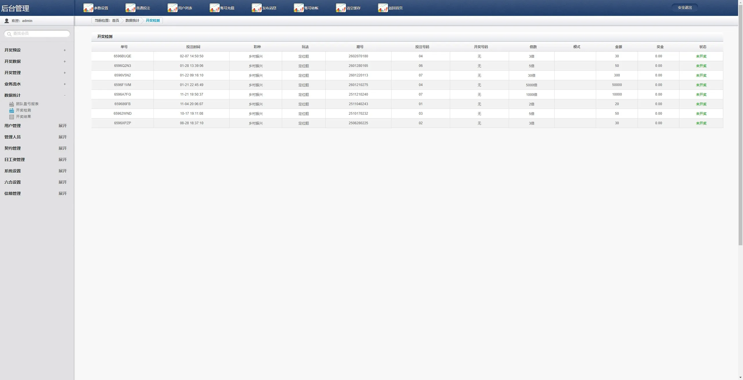The width and height of the screenshot is (743, 380).
Task: Select order number 659686FB
Action: (122, 104)
